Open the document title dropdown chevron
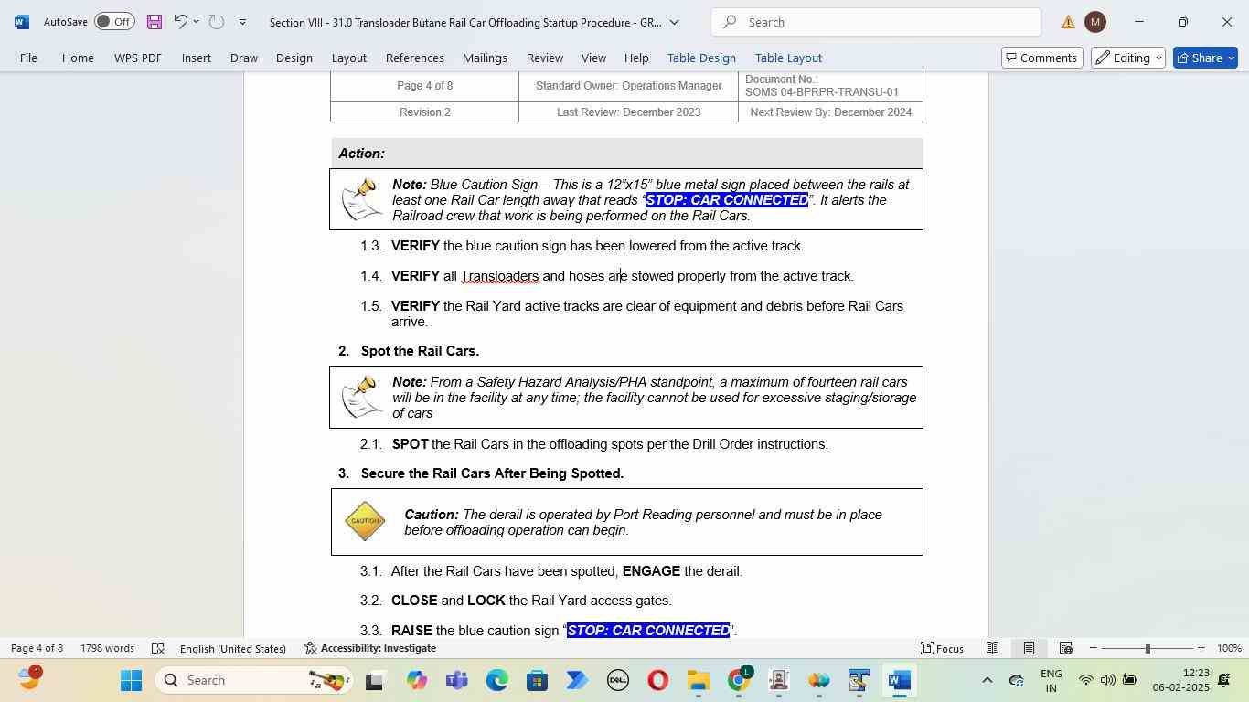Image resolution: width=1249 pixels, height=702 pixels. tap(674, 22)
